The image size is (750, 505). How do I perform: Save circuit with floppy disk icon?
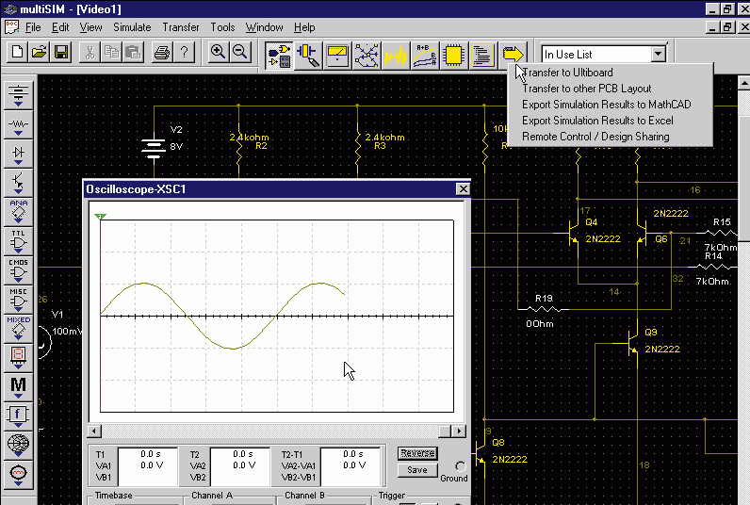61,52
